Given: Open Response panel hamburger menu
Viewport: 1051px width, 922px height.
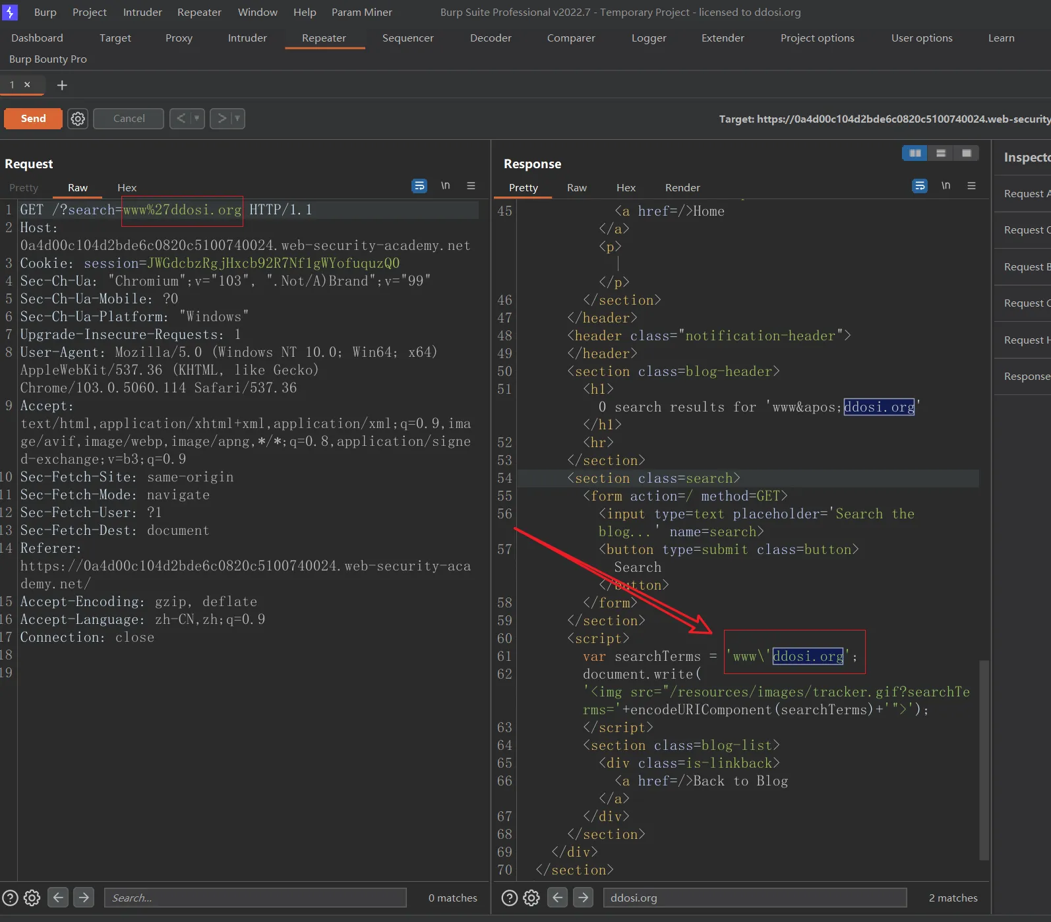Looking at the screenshot, I should [971, 186].
